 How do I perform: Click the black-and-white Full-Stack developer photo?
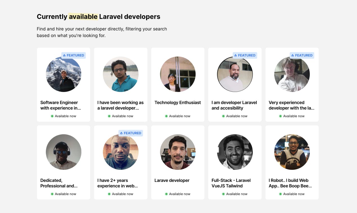coord(235,152)
